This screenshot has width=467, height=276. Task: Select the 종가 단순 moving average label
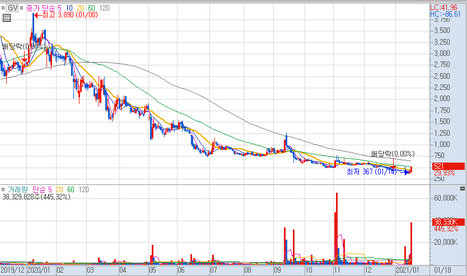[x=41, y=8]
